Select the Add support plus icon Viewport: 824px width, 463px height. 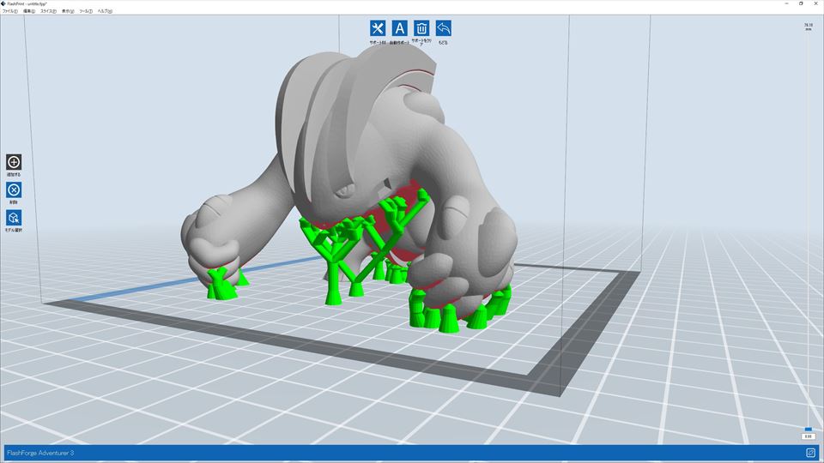pos(14,162)
